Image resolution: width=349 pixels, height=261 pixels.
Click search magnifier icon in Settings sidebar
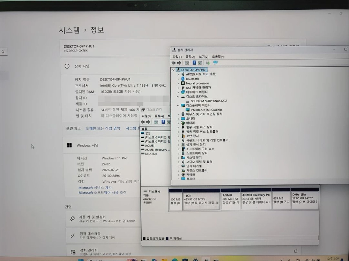3,52
